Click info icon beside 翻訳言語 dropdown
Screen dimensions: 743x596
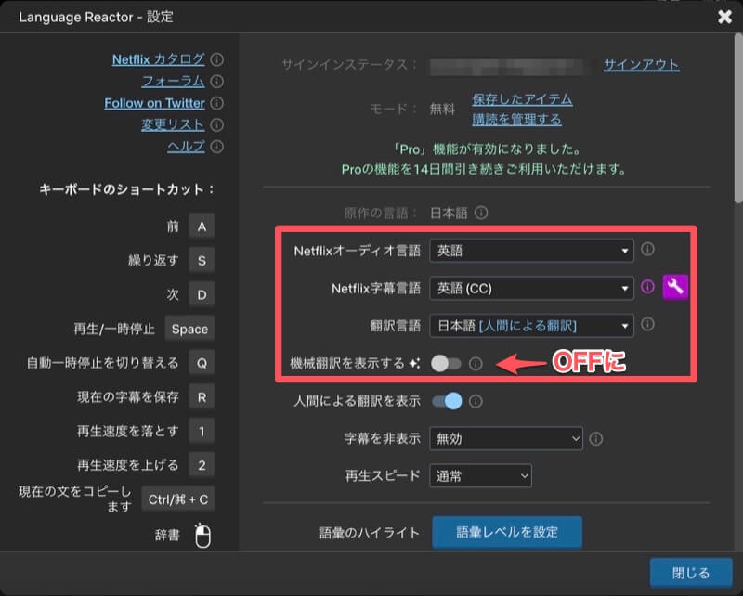pos(648,325)
